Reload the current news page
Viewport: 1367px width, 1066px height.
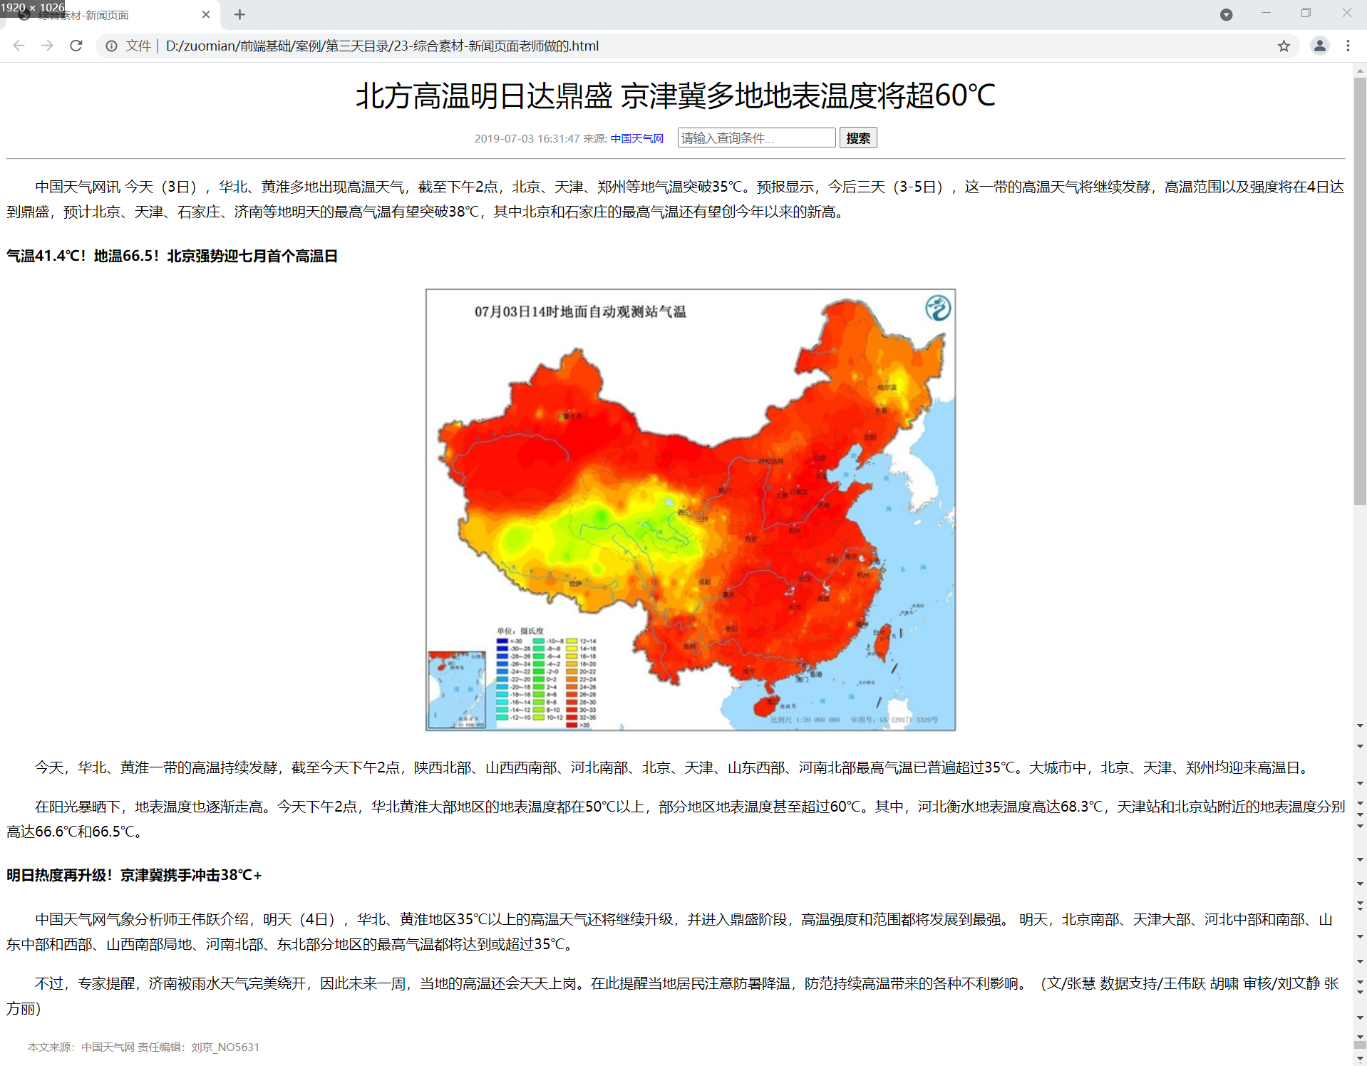tap(76, 46)
